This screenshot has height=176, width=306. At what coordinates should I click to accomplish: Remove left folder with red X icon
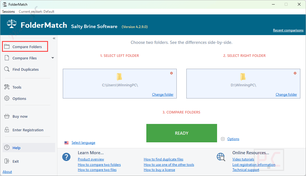[171, 73]
